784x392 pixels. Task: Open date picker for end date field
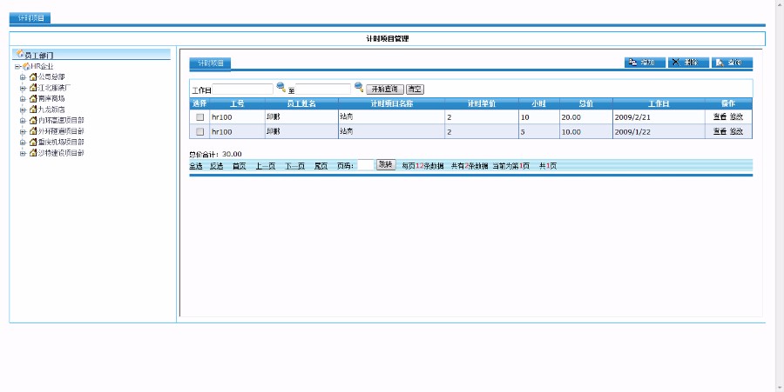[x=359, y=87]
